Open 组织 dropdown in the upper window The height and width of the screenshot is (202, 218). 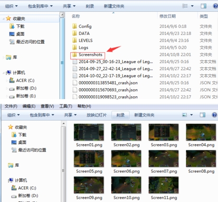11,6
